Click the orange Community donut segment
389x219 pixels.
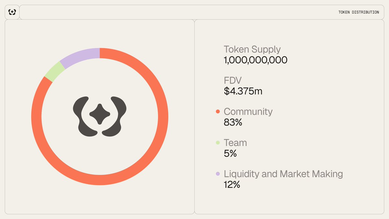[x=100, y=180]
